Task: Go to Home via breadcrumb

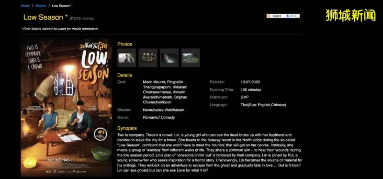Action: (25, 6)
